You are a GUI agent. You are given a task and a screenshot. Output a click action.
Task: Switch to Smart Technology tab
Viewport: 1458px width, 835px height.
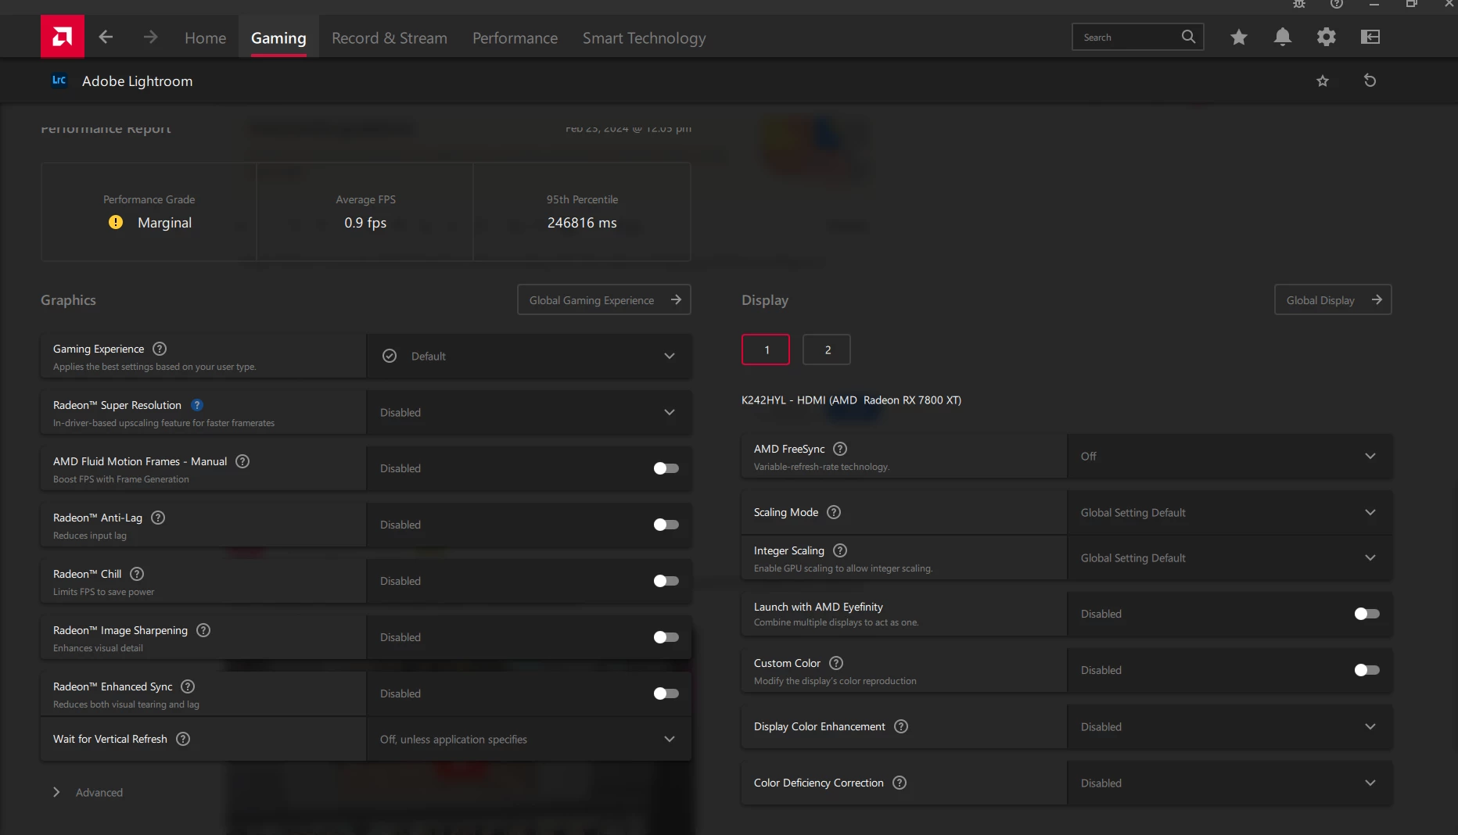pos(644,38)
